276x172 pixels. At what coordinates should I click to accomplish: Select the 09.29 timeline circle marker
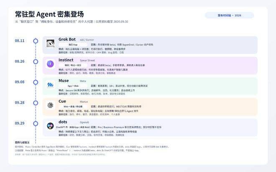coord(36,124)
